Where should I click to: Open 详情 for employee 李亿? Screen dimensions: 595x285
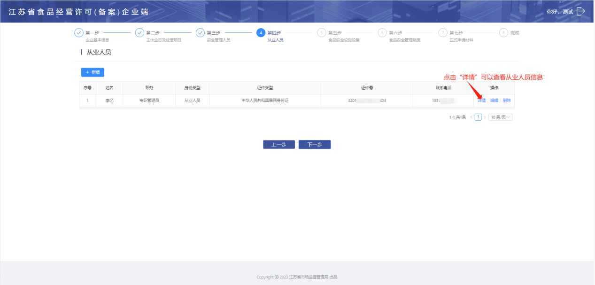pyautogui.click(x=482, y=100)
